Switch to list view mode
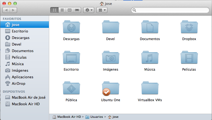This screenshot has width=212, height=120. pyautogui.click(x=62, y=10)
